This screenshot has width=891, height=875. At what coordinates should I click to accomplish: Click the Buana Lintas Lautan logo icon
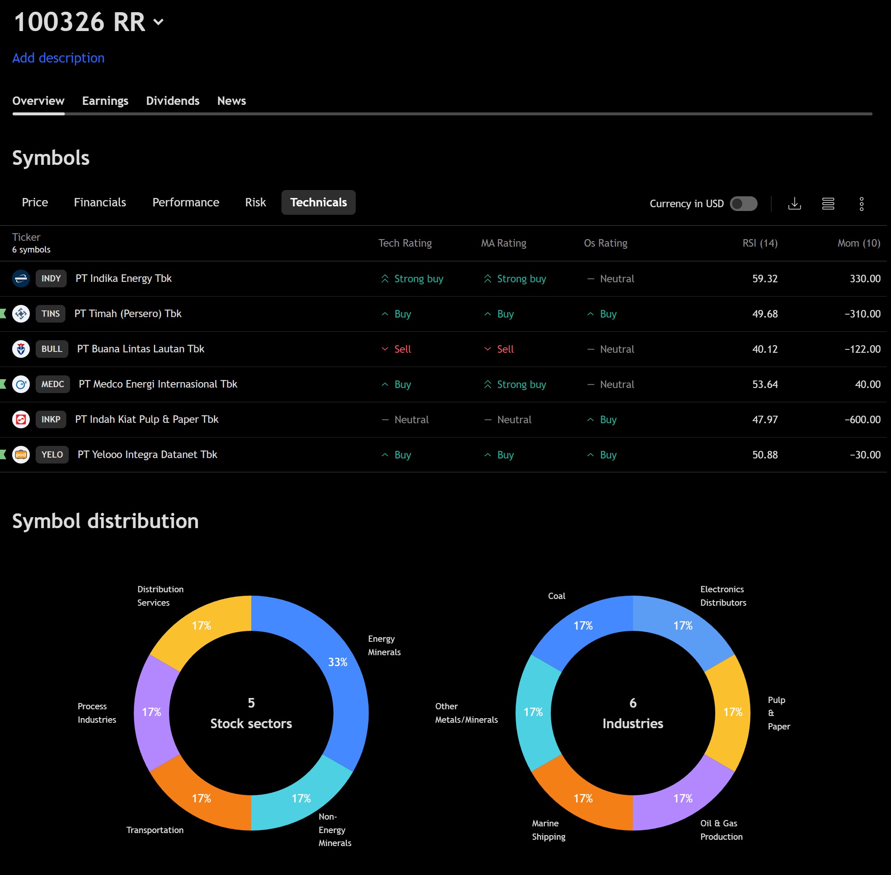pos(21,349)
